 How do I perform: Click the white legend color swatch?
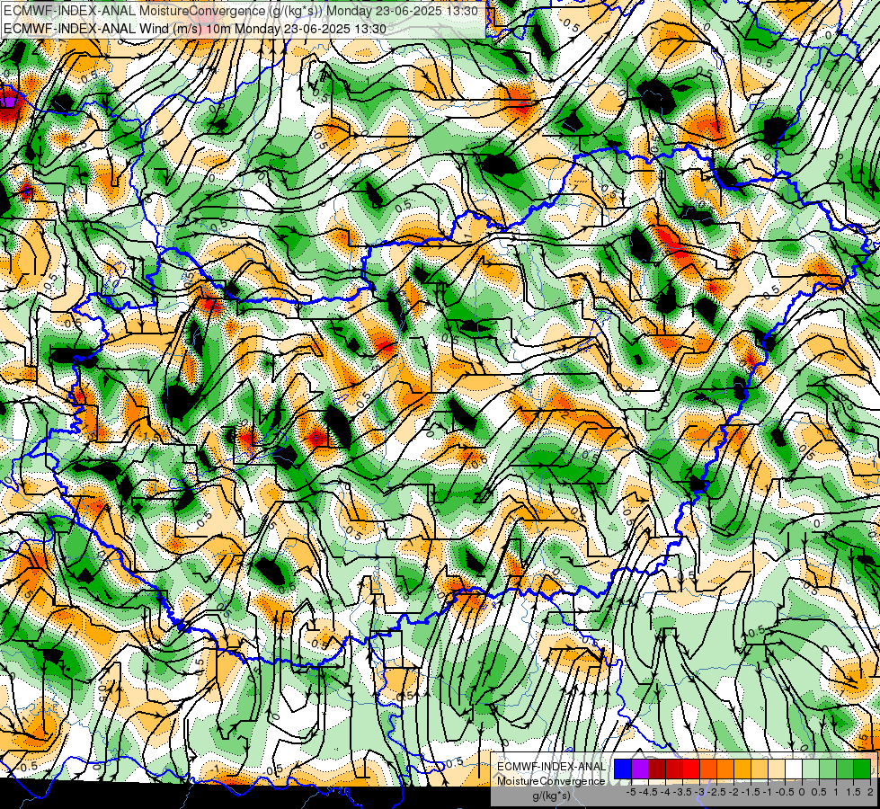pos(794,769)
